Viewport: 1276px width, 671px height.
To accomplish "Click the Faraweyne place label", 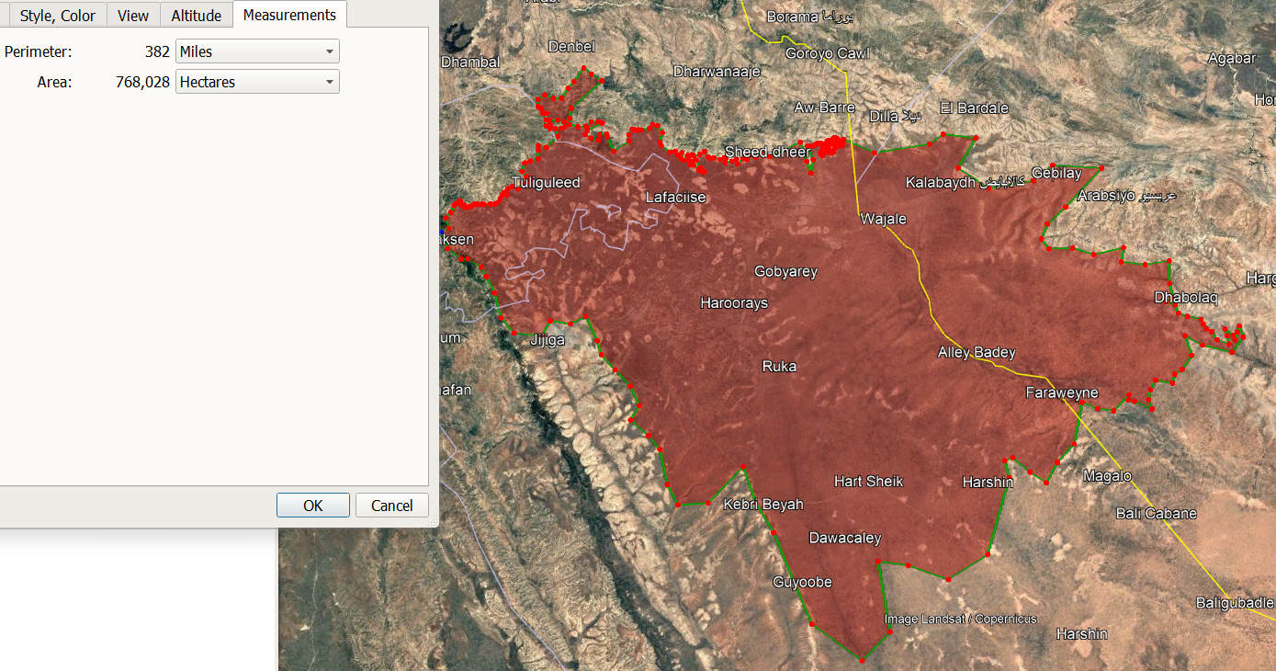I will click(1062, 392).
